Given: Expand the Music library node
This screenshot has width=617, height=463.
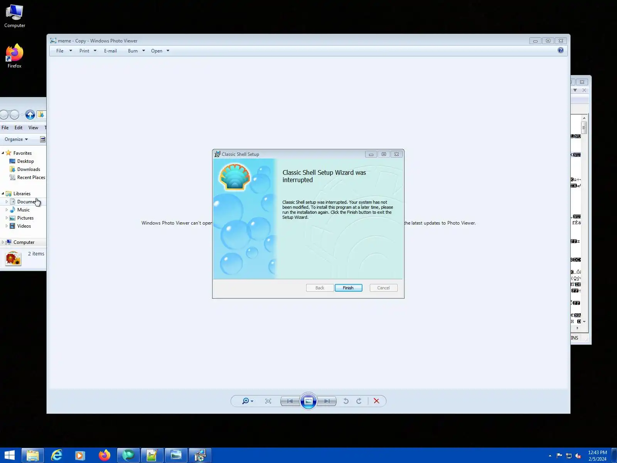Looking at the screenshot, I should pos(7,210).
